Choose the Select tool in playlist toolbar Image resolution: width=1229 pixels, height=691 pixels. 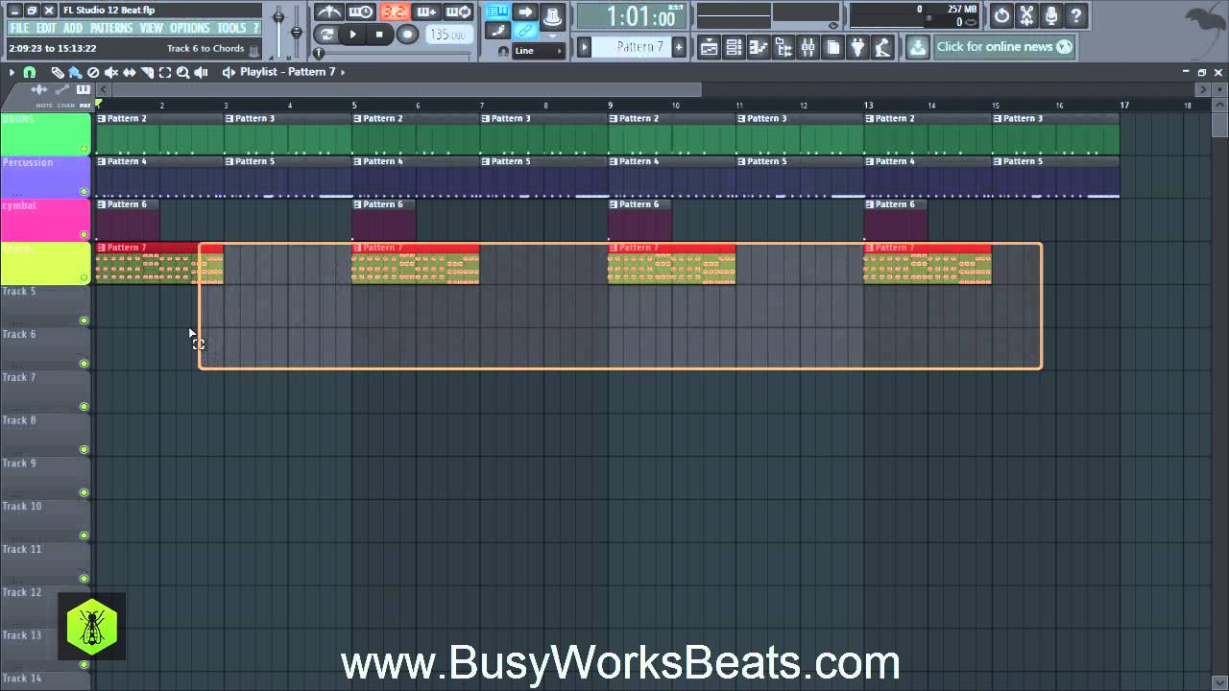(165, 72)
